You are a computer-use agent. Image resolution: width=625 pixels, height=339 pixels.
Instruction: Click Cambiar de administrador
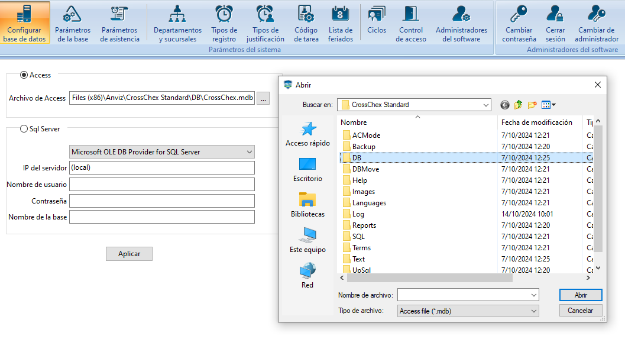596,22
